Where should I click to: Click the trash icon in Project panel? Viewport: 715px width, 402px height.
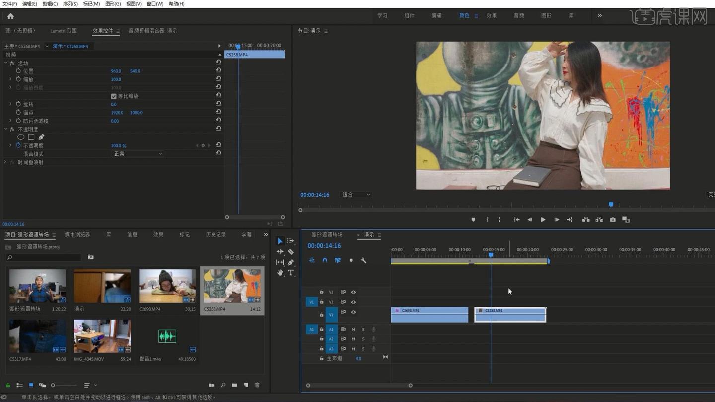coord(257,385)
